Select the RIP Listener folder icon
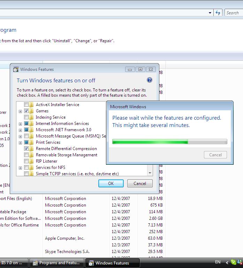This screenshot has height=268, width=243. [31, 161]
